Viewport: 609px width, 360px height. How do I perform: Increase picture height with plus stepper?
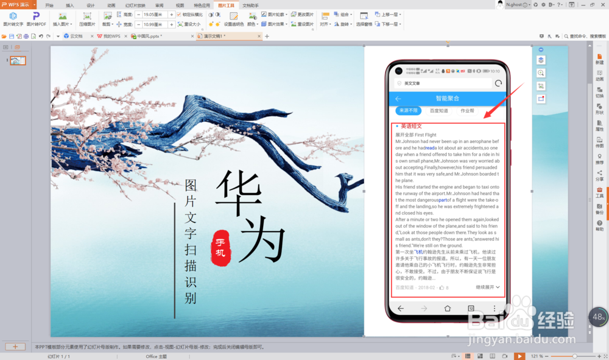click(x=172, y=15)
